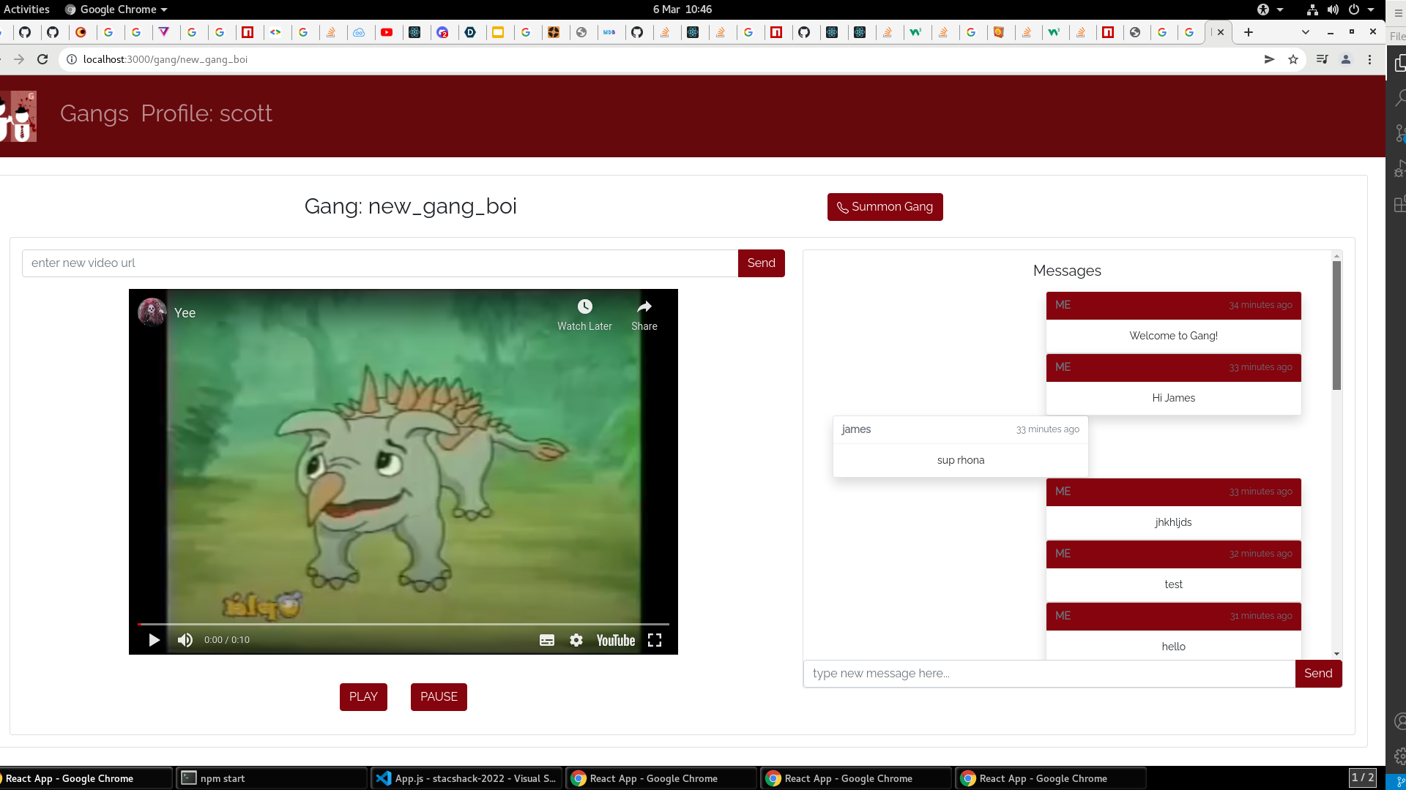Open Chrome three-dot menu
The image size is (1406, 790).
(x=1369, y=59)
